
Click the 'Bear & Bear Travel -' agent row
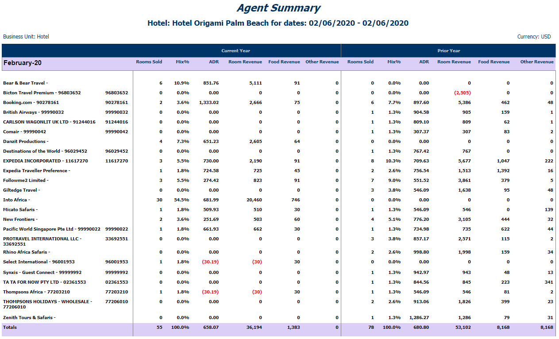click(26, 83)
